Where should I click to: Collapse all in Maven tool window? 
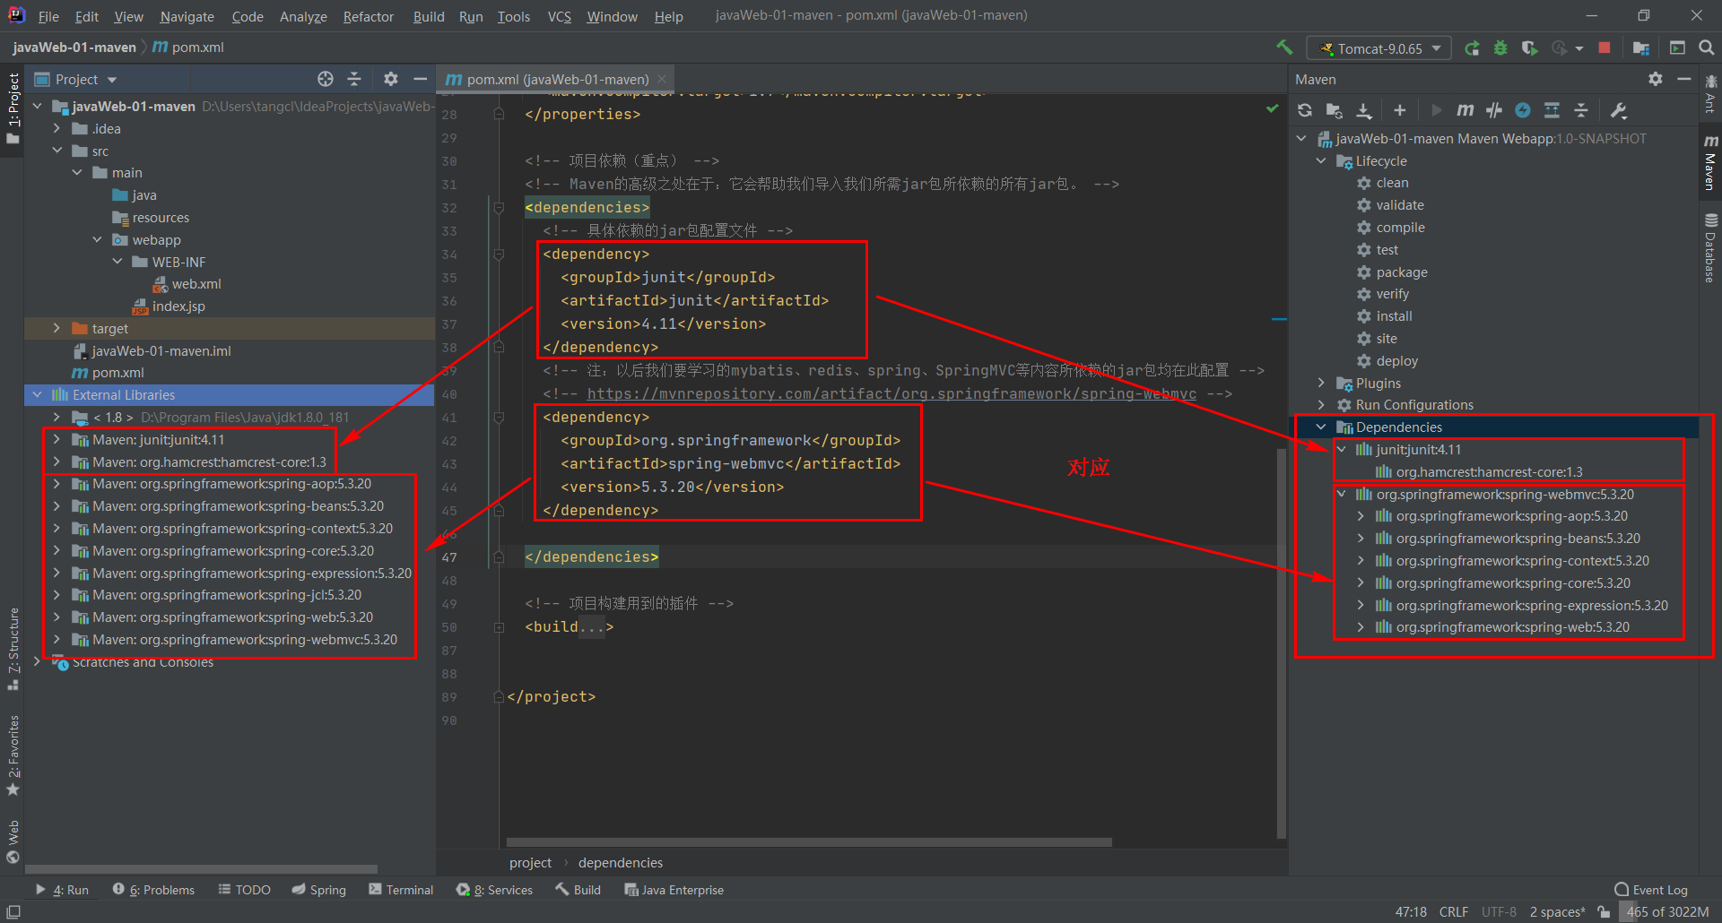coord(1581,110)
